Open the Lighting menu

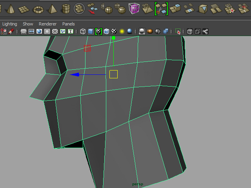(x=10, y=24)
